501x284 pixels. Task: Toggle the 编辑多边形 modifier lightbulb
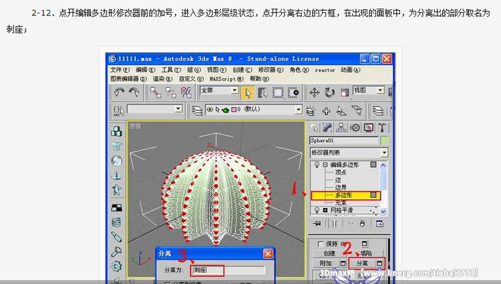coord(317,165)
